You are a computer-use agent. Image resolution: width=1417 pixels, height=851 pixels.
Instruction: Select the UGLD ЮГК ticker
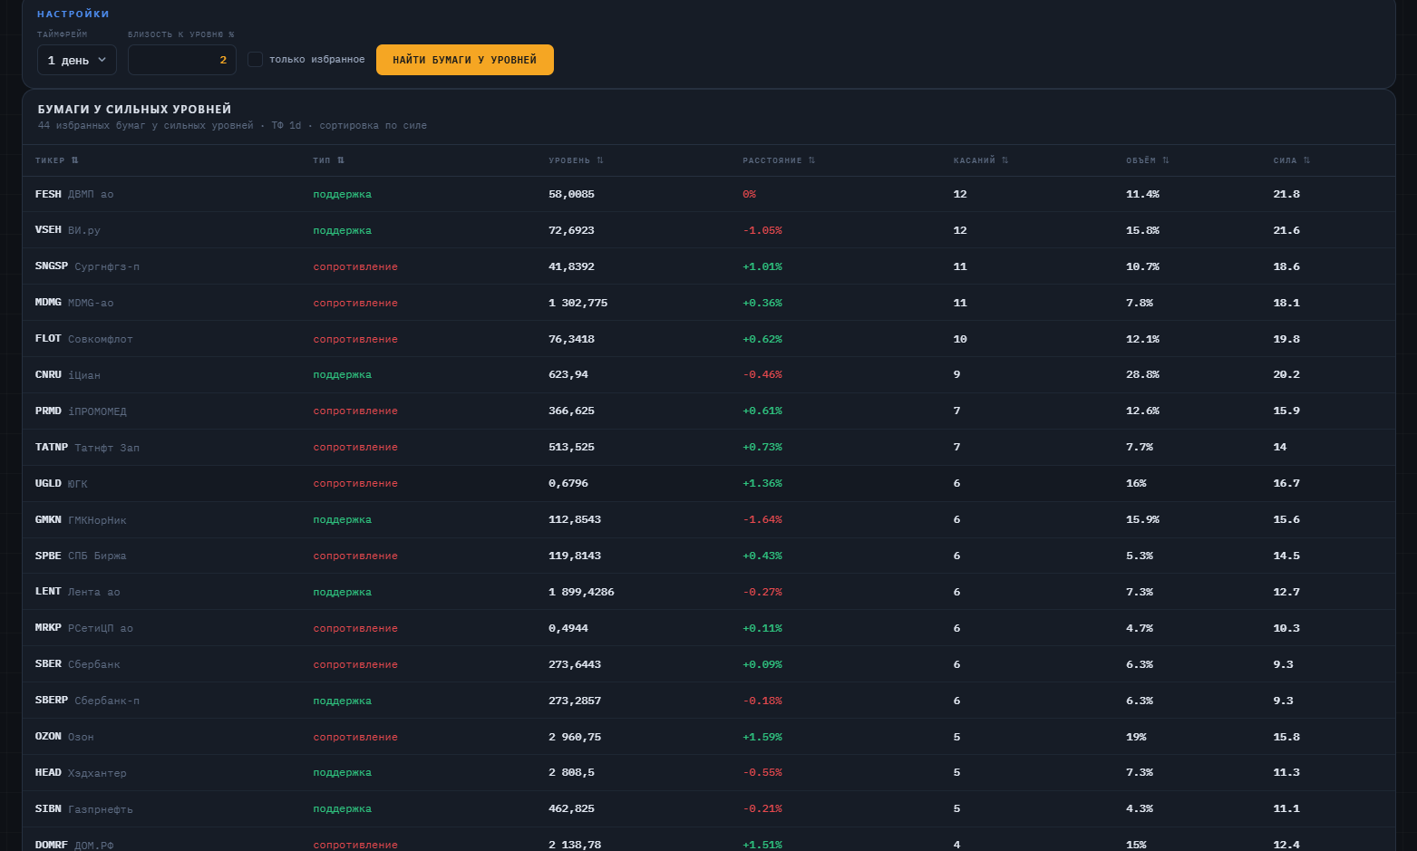[x=62, y=483]
